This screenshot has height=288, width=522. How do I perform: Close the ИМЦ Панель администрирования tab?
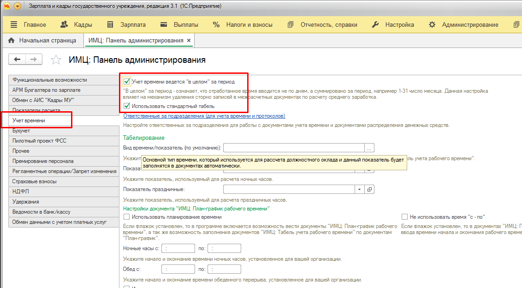click(x=189, y=41)
